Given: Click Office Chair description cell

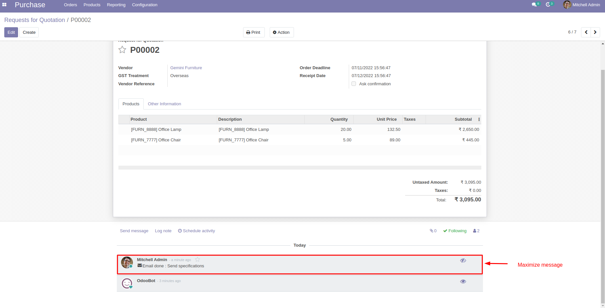Looking at the screenshot, I should click(x=243, y=140).
